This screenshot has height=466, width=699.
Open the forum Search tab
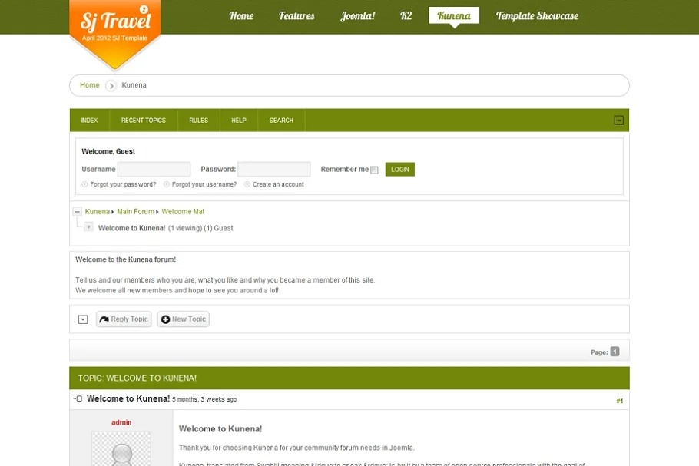(281, 121)
